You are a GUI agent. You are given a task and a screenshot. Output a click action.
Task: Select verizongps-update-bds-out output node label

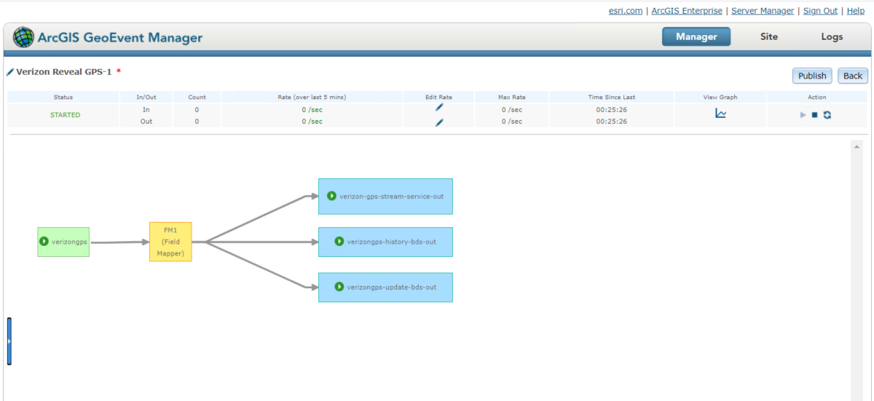tap(392, 287)
